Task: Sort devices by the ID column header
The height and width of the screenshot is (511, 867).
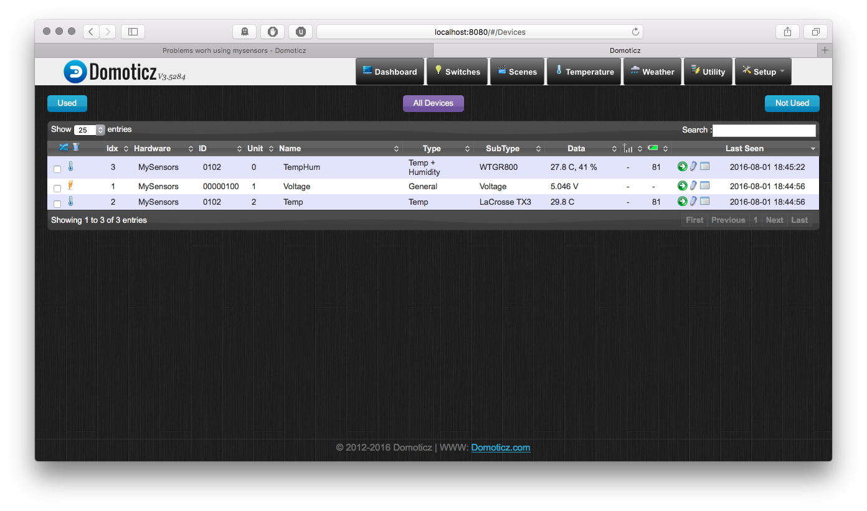Action: tap(220, 148)
